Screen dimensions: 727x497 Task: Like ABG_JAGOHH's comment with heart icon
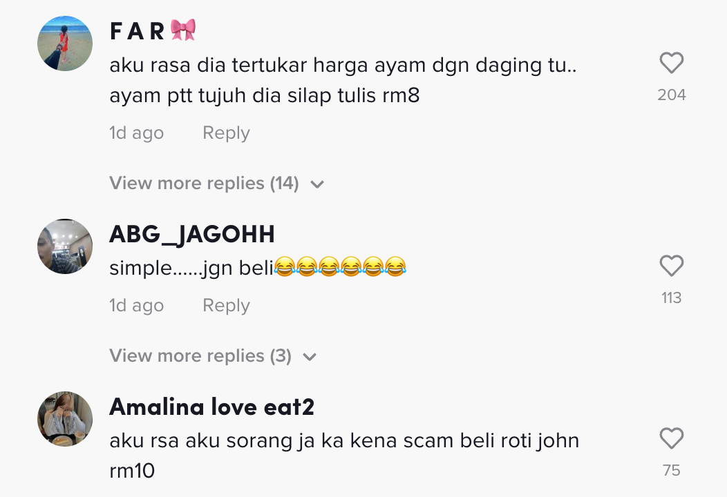[671, 265]
